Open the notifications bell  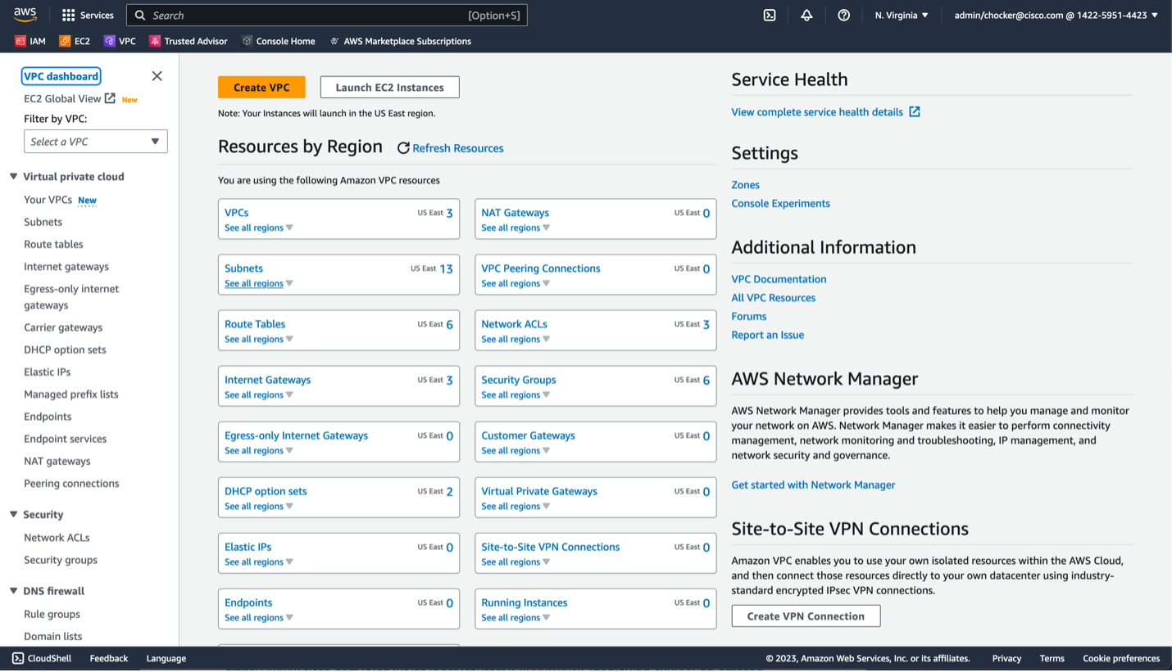806,15
